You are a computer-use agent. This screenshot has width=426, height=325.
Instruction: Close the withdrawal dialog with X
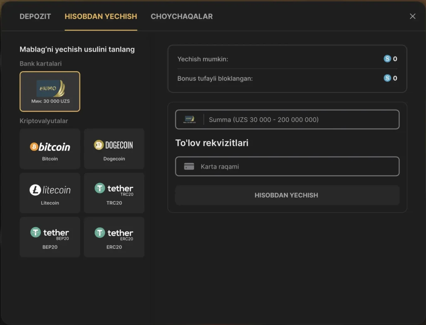pyautogui.click(x=412, y=16)
